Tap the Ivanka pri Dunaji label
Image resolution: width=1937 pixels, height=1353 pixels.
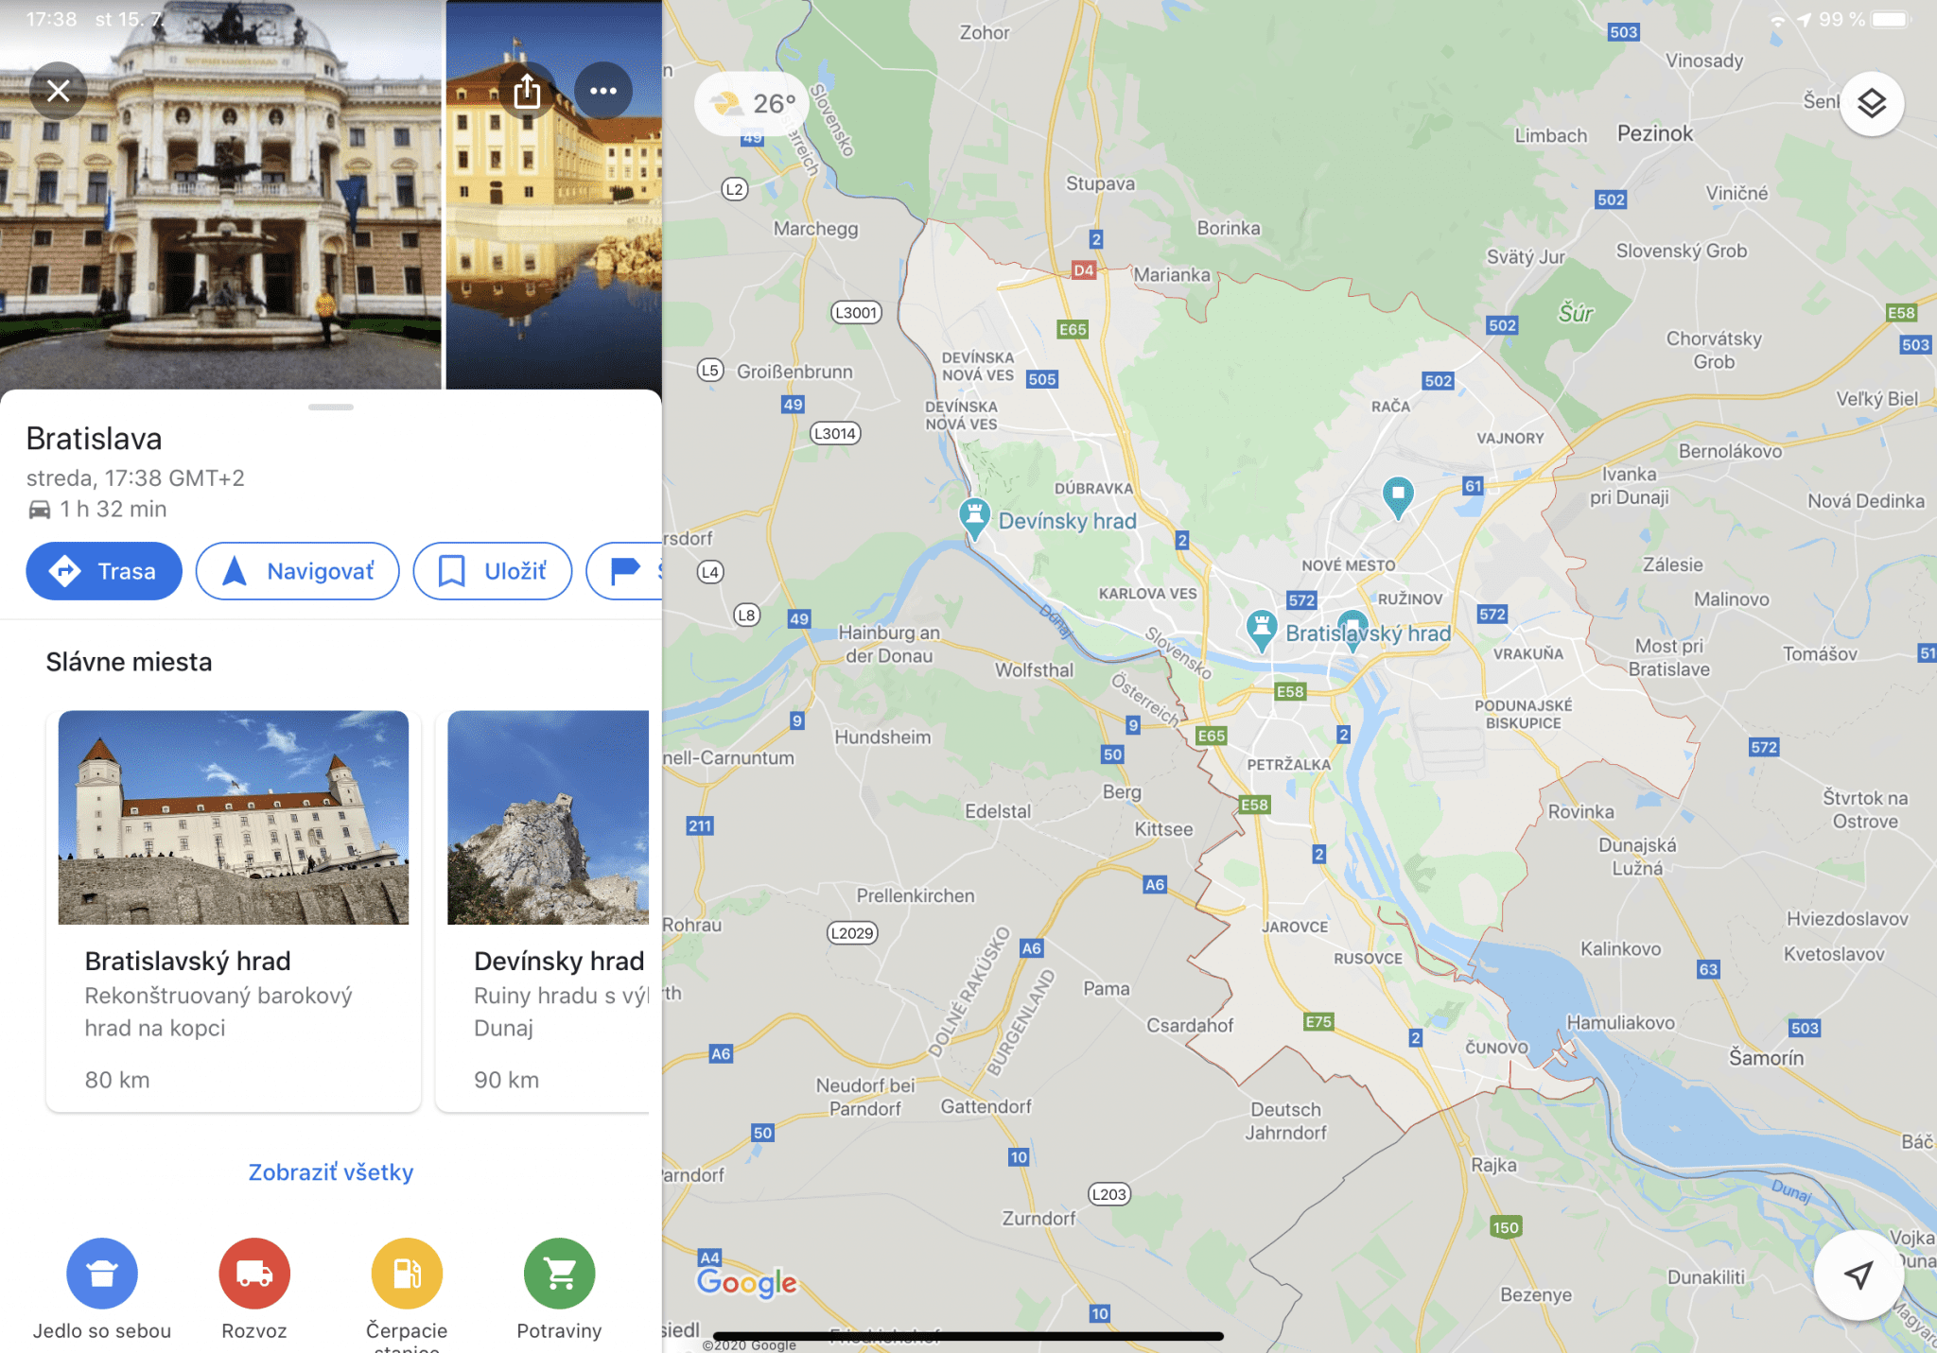pyautogui.click(x=1629, y=486)
